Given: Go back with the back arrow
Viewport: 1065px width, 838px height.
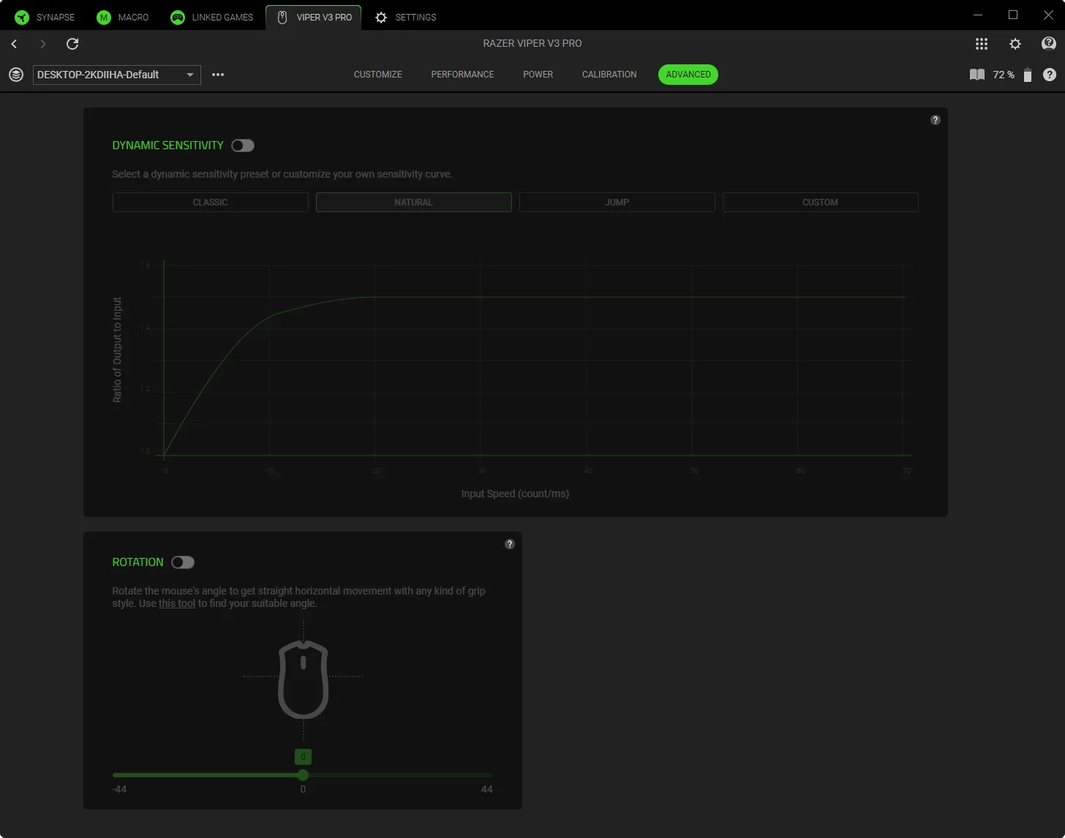Looking at the screenshot, I should [14, 44].
